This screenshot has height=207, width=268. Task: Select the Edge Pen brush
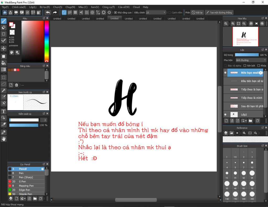26,190
